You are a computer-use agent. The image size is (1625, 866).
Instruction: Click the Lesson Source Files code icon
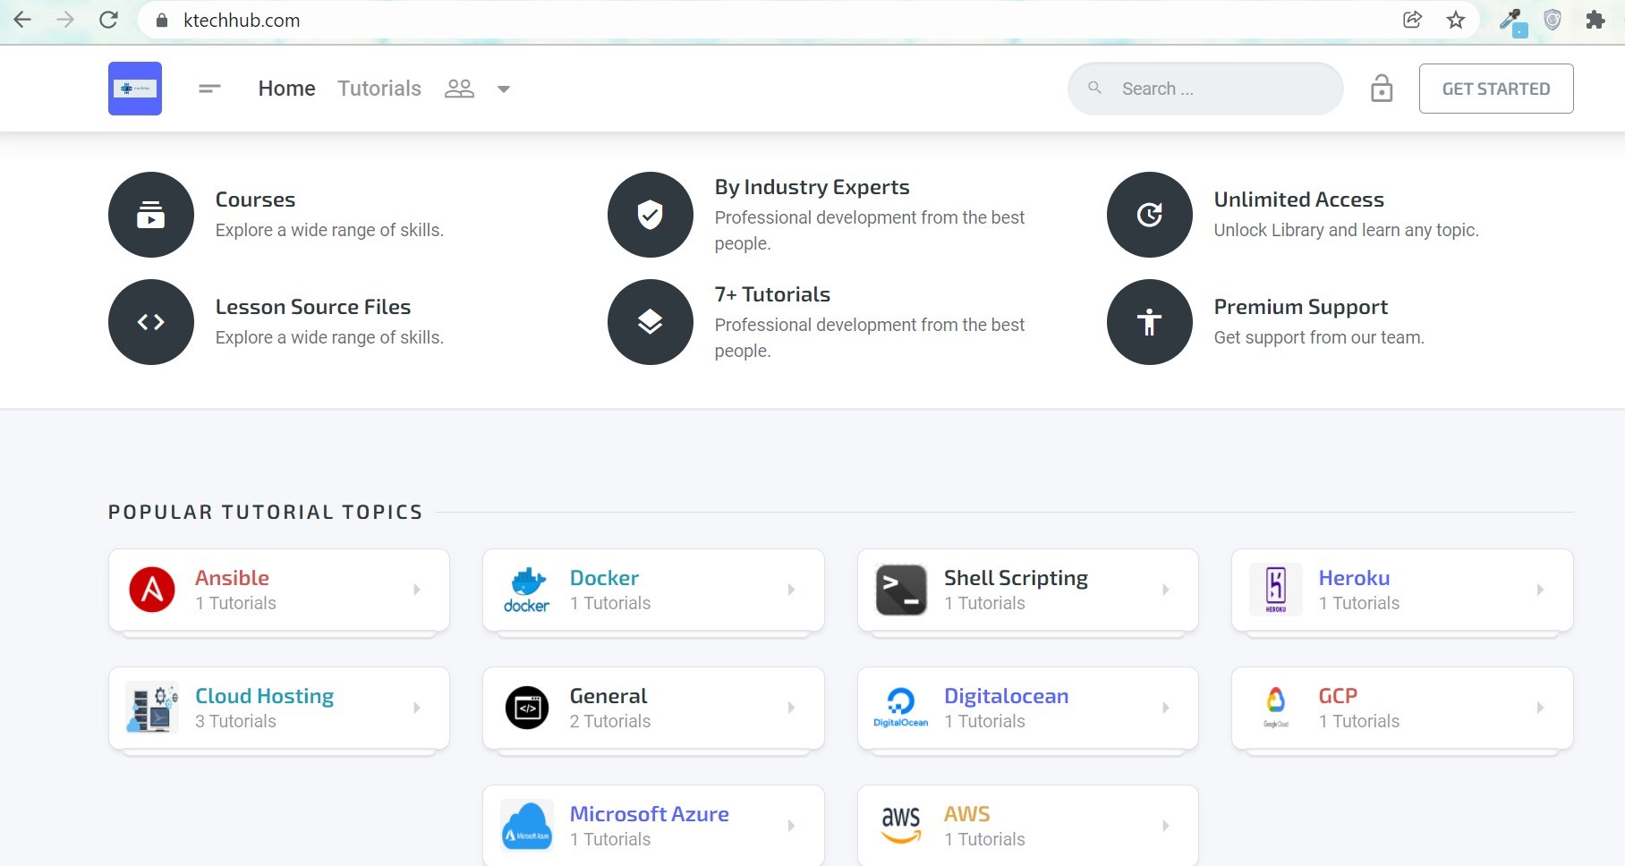pos(151,322)
